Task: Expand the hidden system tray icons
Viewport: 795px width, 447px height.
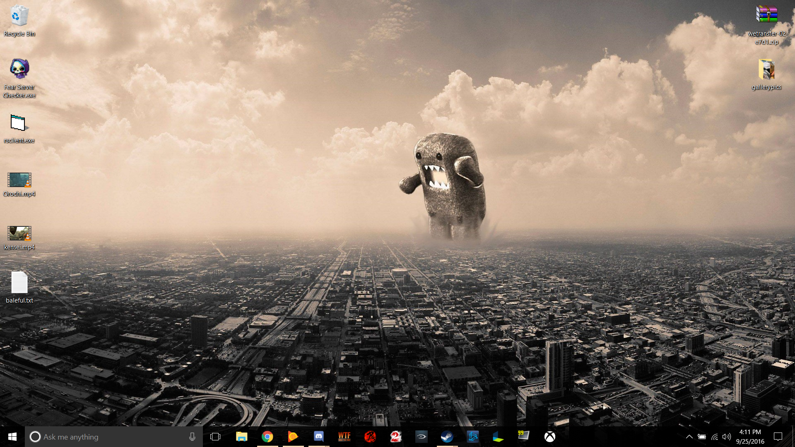Action: coord(689,437)
